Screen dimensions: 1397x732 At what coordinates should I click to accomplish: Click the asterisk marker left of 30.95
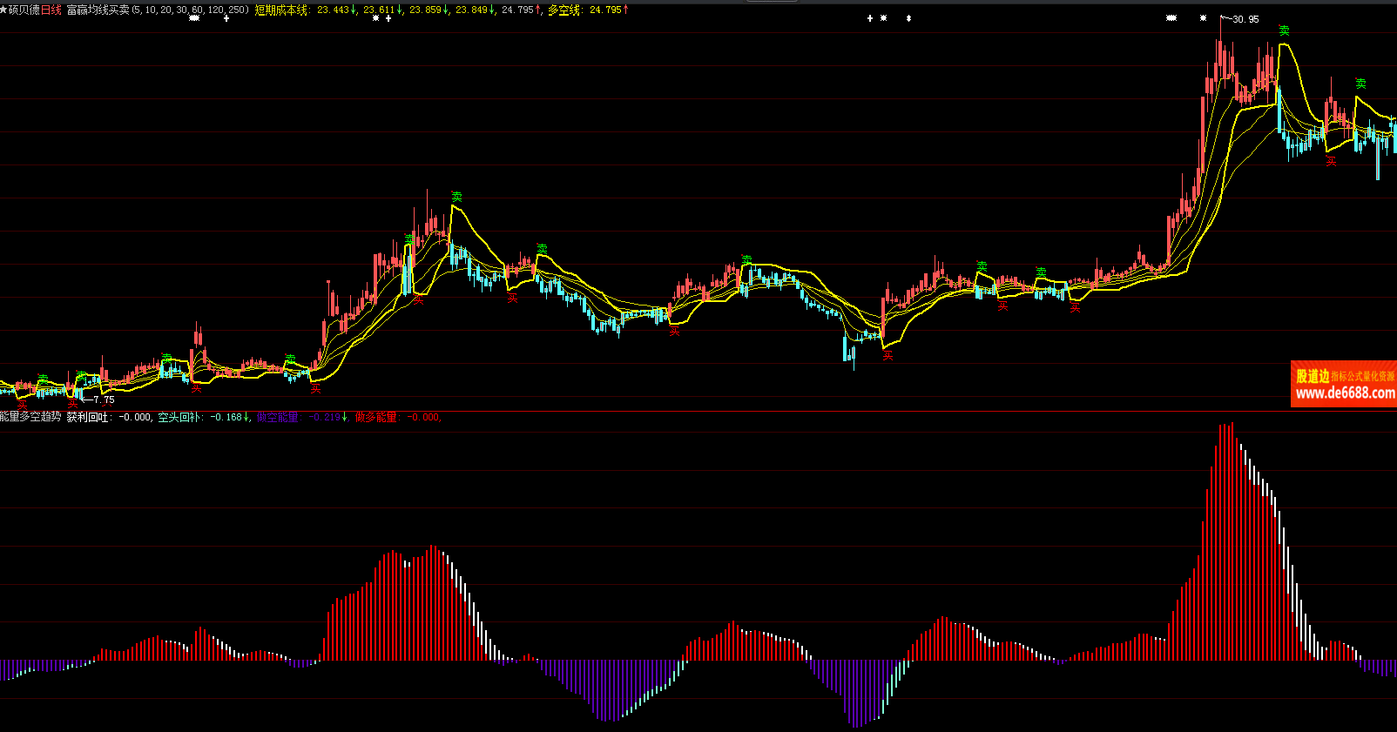coord(1203,18)
